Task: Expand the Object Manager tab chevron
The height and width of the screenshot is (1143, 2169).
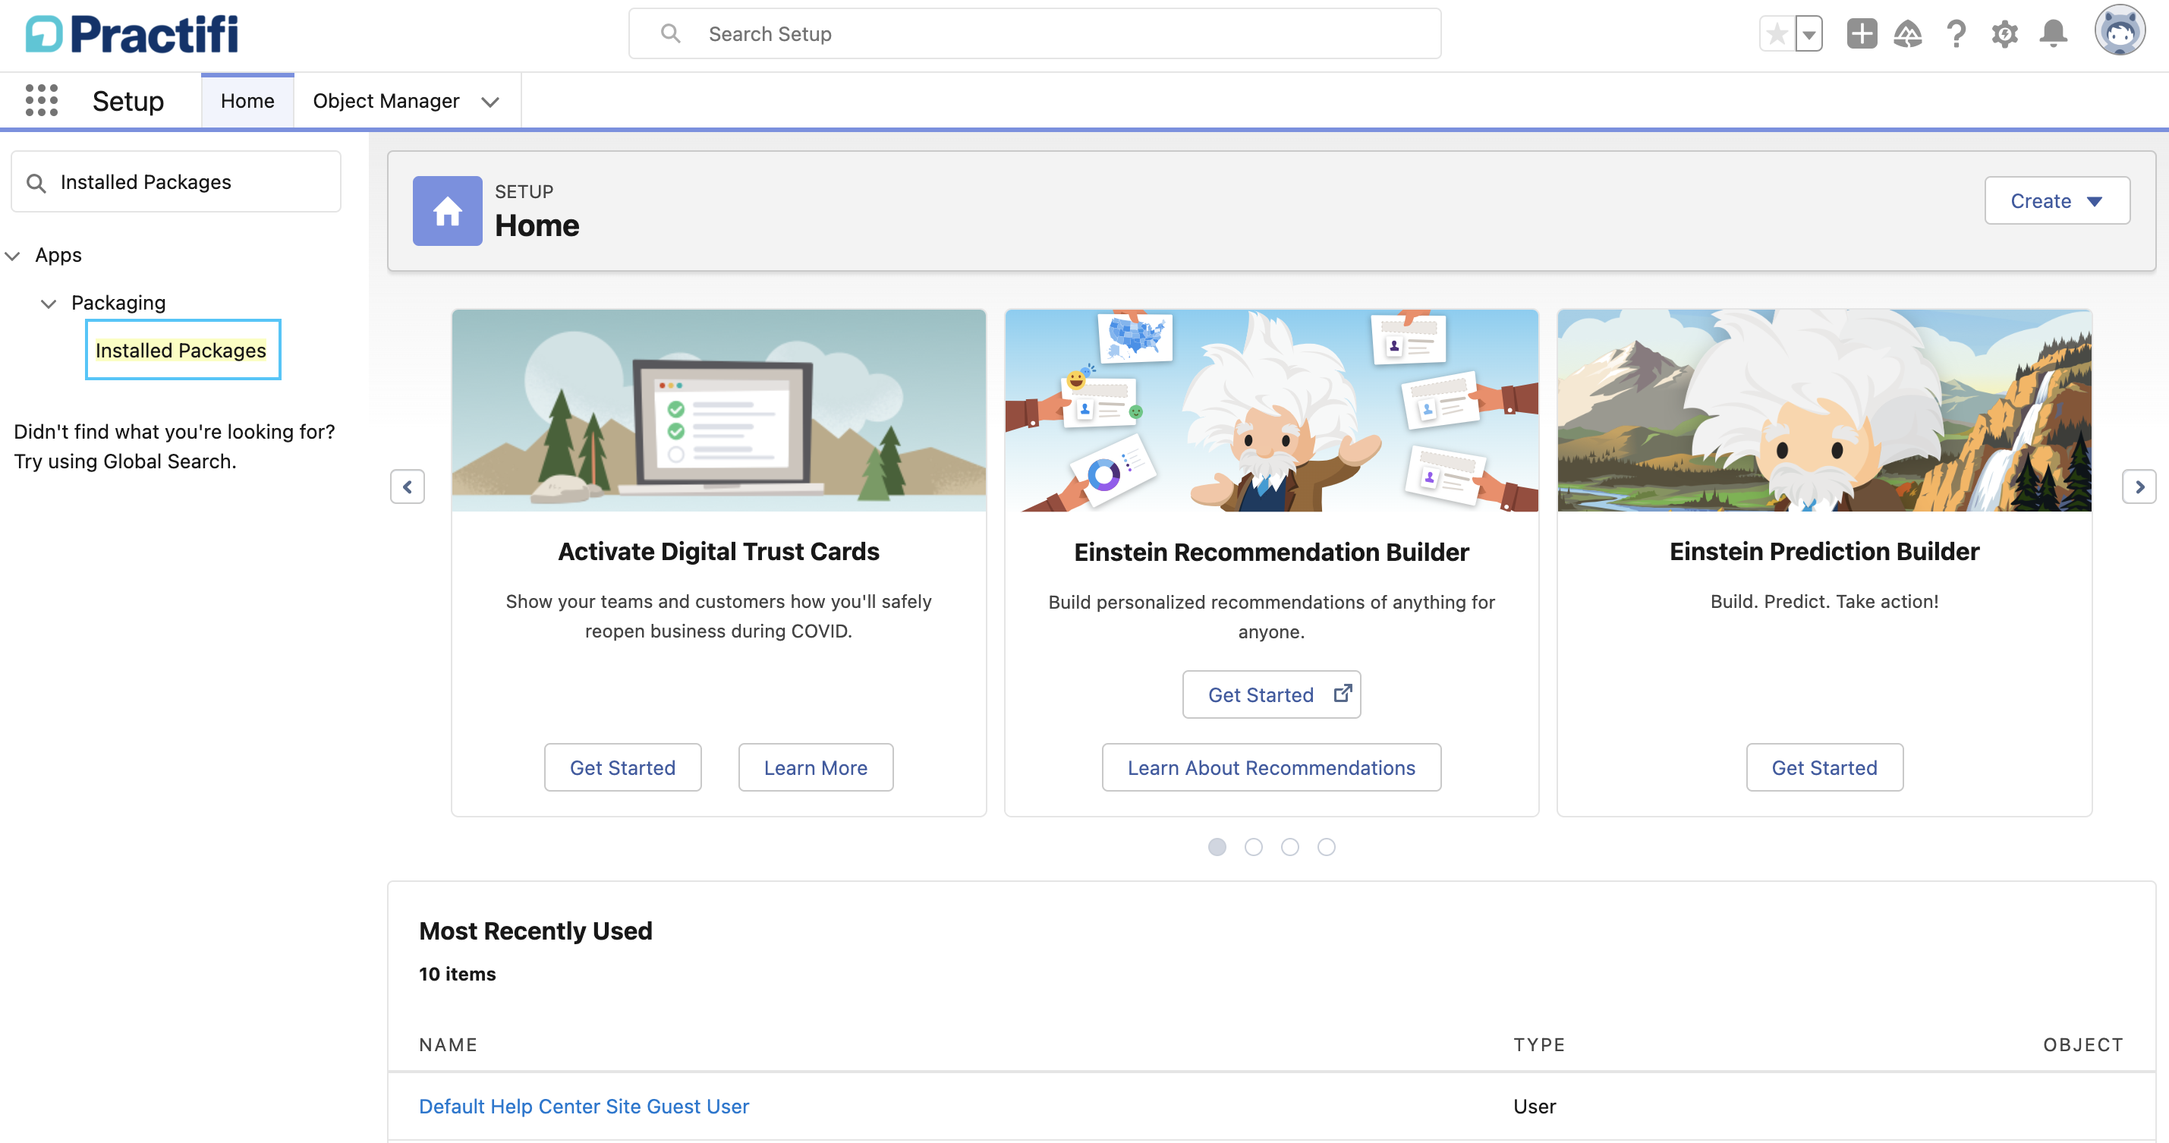Action: (x=490, y=102)
